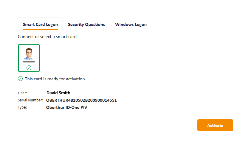The height and width of the screenshot is (149, 251).
Task: Click the blue shirt in the card photo
Action: 29,58
